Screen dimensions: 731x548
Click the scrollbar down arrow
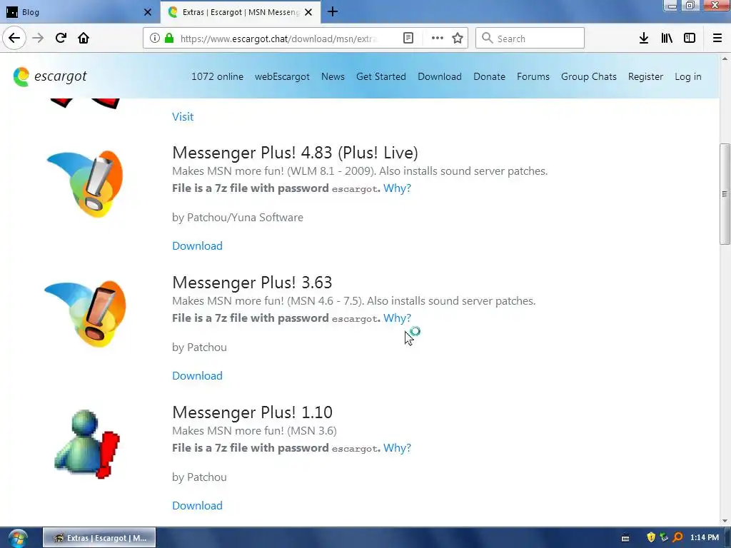coord(725,521)
